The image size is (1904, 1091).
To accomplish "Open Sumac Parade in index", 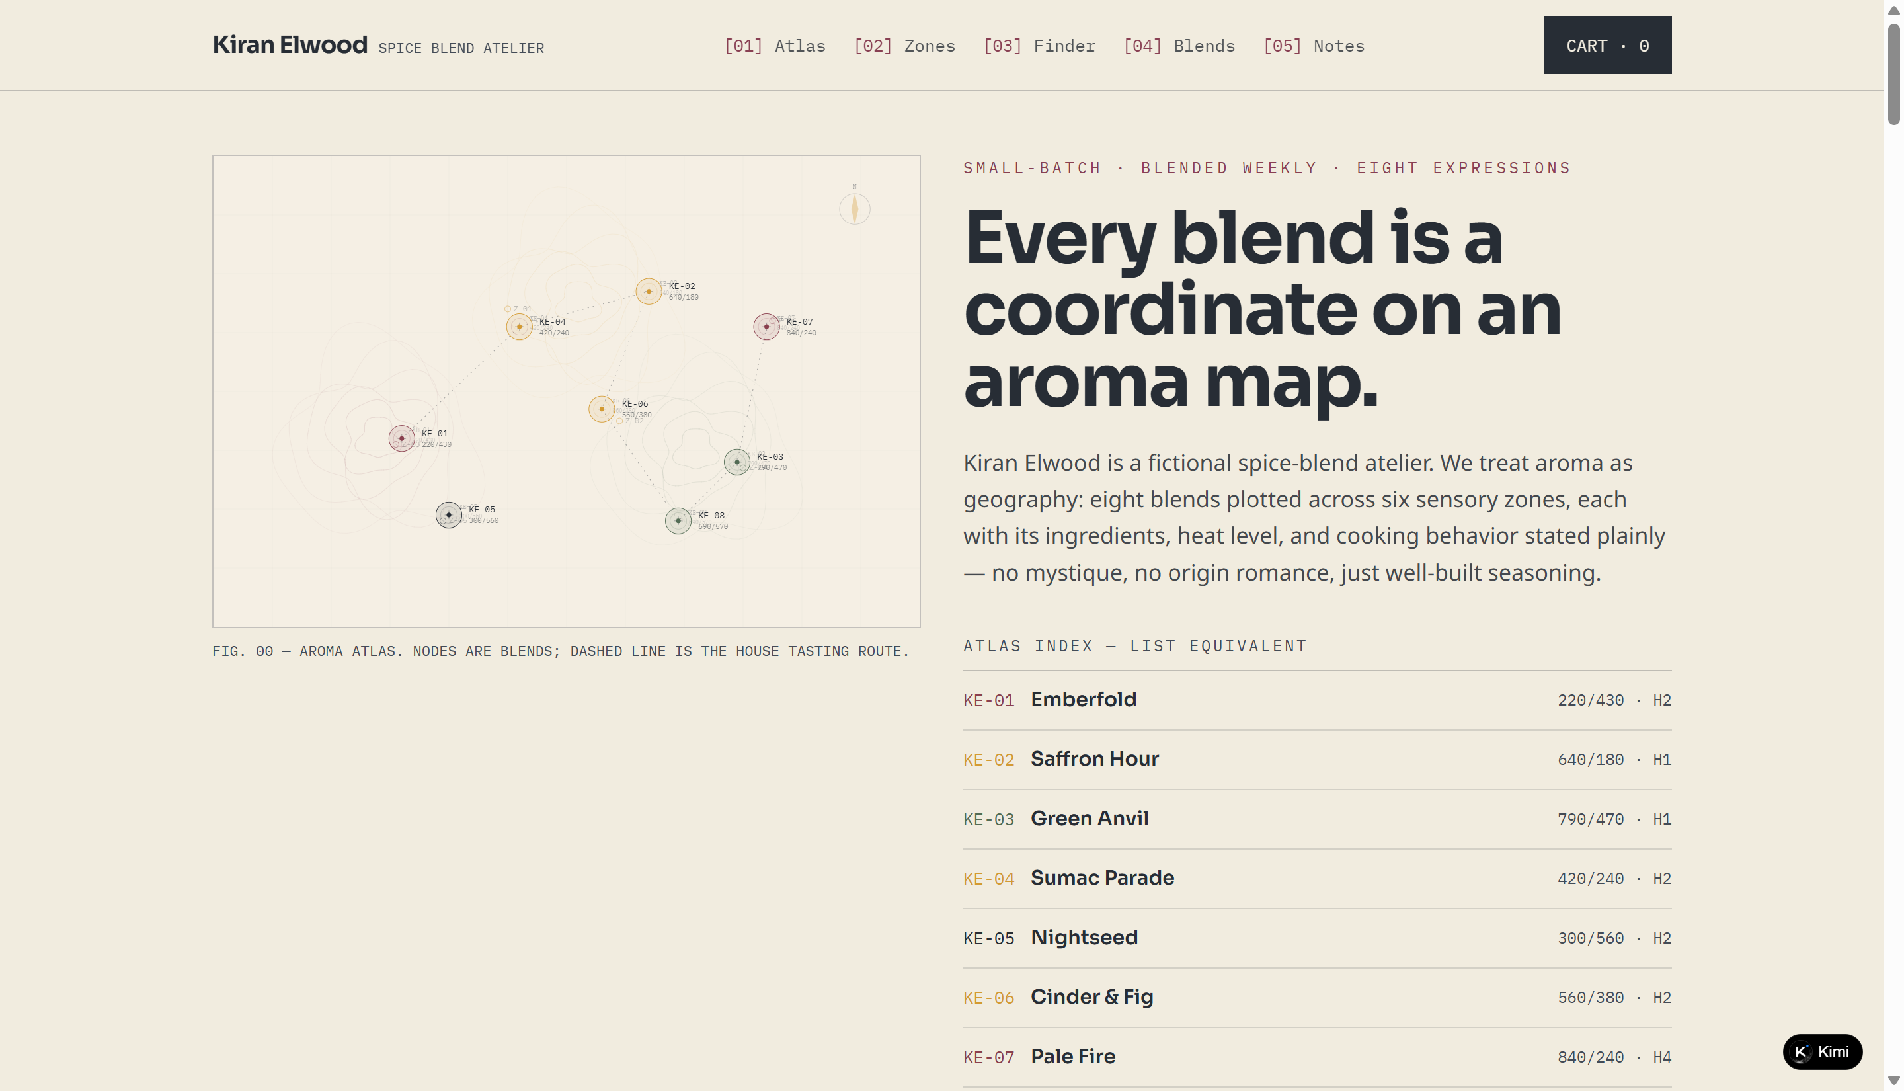I will pos(1317,878).
